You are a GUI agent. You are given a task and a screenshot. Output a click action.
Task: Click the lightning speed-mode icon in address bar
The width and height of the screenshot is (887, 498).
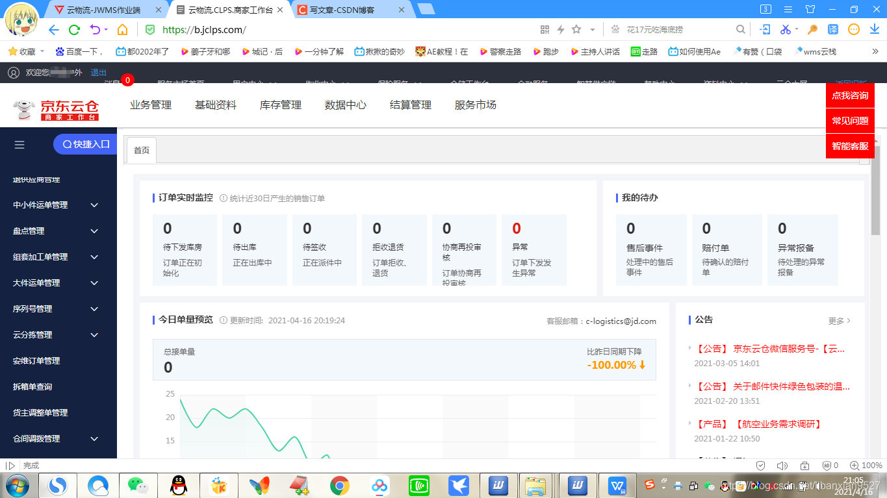click(561, 30)
